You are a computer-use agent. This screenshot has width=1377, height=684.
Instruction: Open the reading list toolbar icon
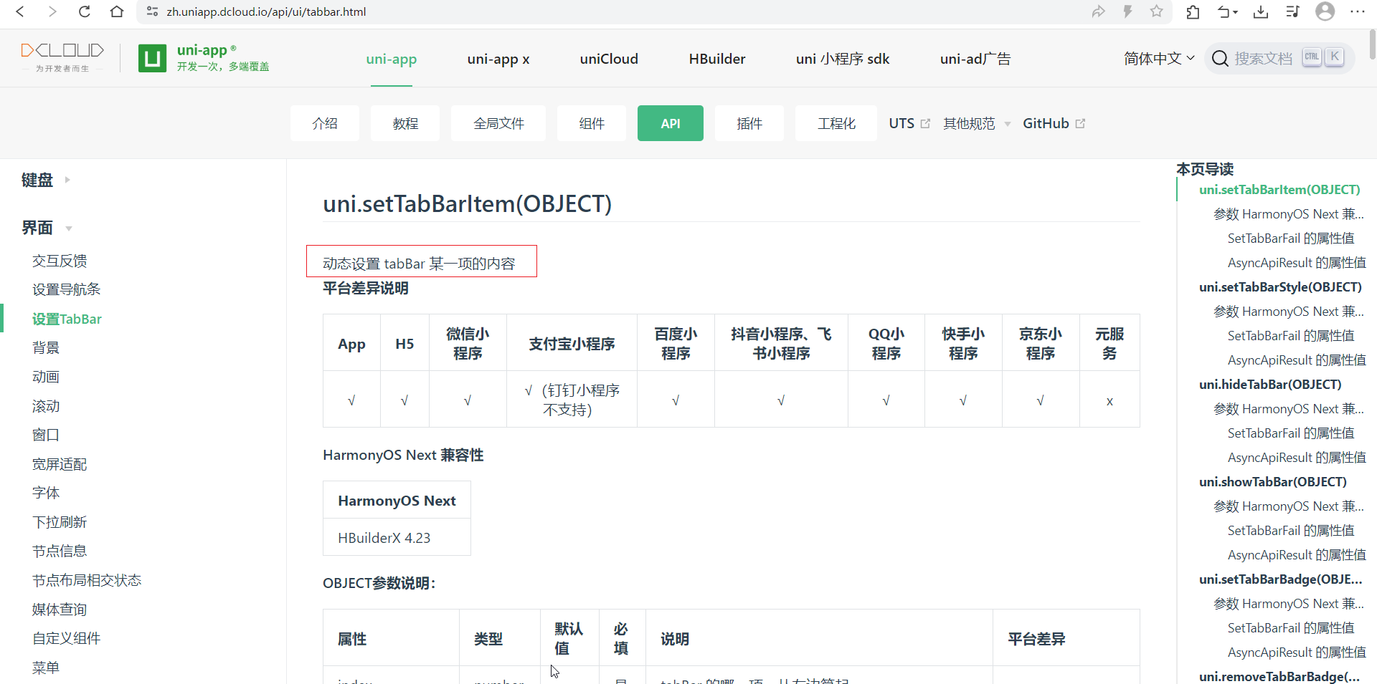1292,11
